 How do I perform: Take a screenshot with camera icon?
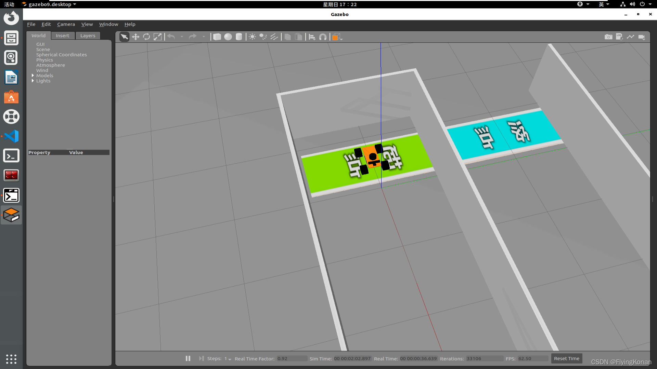tap(608, 37)
